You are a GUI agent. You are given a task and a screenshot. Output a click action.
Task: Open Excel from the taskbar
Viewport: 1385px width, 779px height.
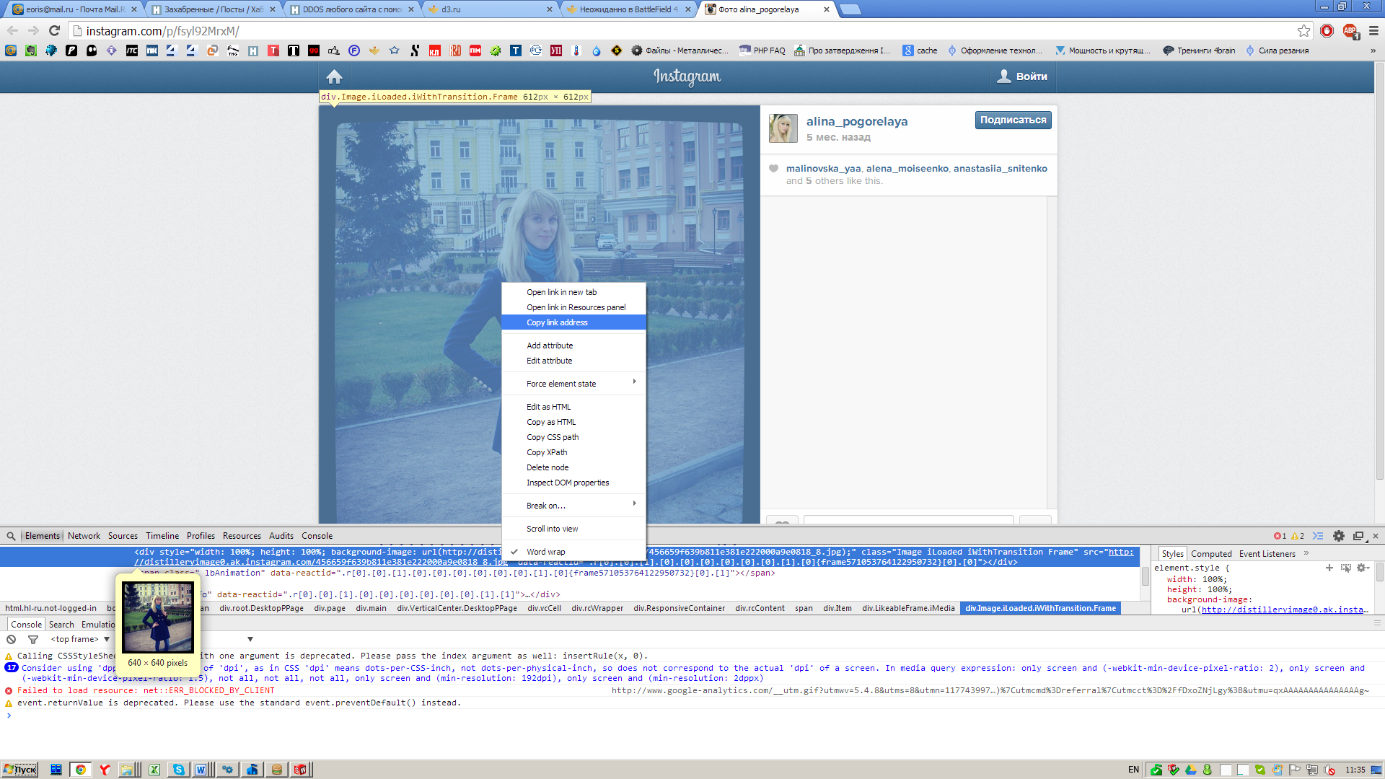click(x=154, y=770)
